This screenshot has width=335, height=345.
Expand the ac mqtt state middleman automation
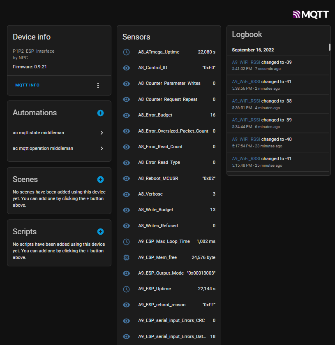pyautogui.click(x=102, y=133)
